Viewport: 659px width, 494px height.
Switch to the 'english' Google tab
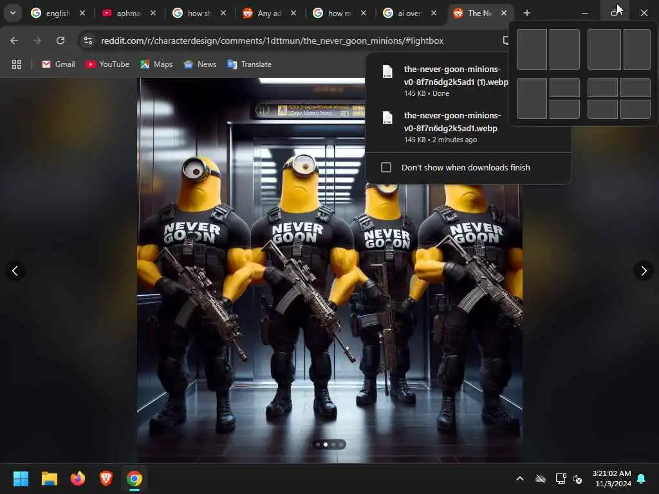coord(50,14)
